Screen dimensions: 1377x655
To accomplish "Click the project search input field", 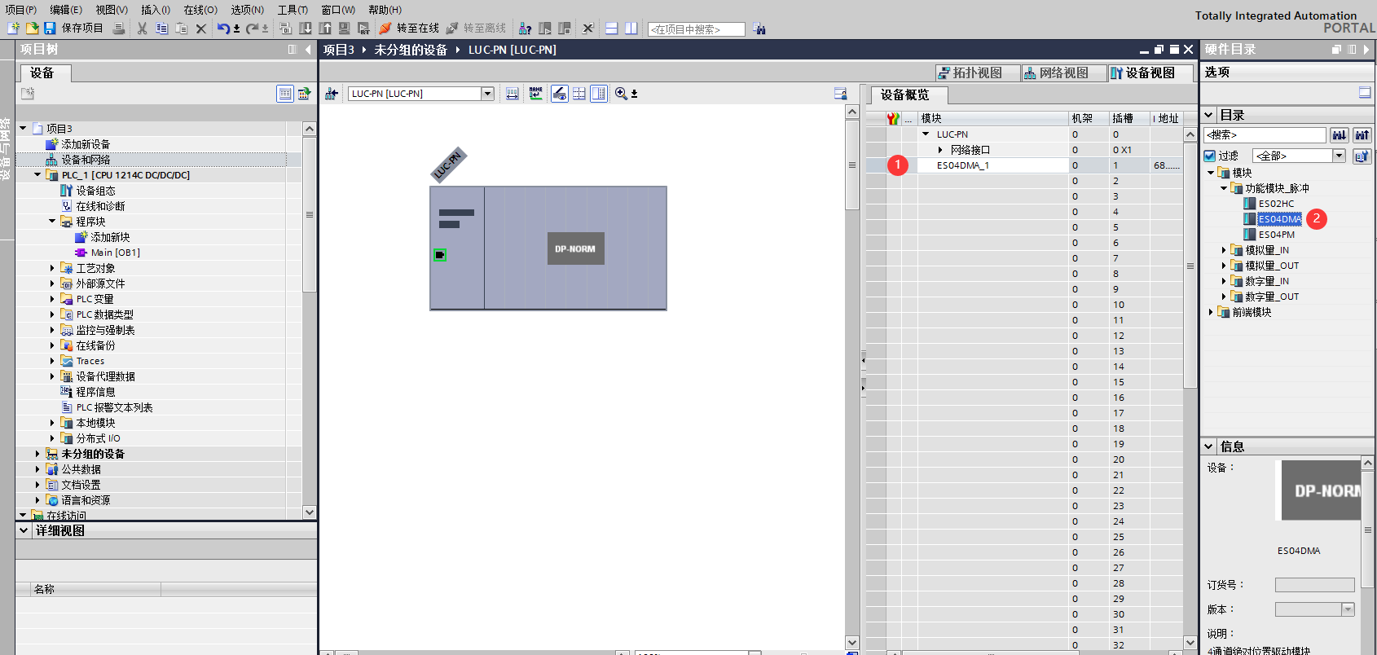I will (696, 29).
